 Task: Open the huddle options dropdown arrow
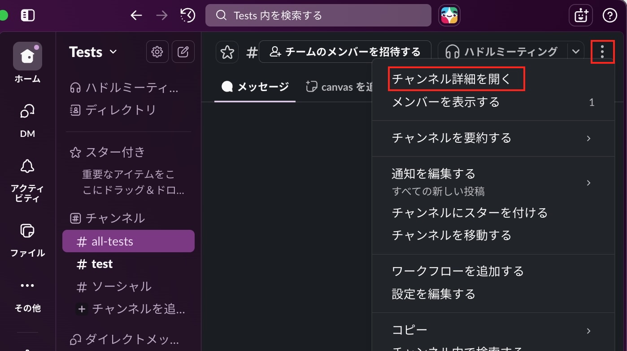pyautogui.click(x=576, y=52)
